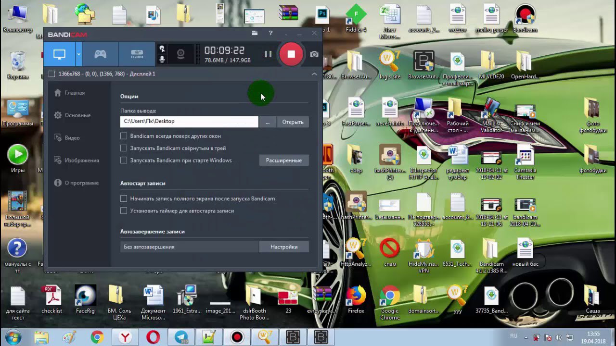Select the FaceRig desktop shortcut
Viewport: 616px width, 346px height.
[85, 300]
